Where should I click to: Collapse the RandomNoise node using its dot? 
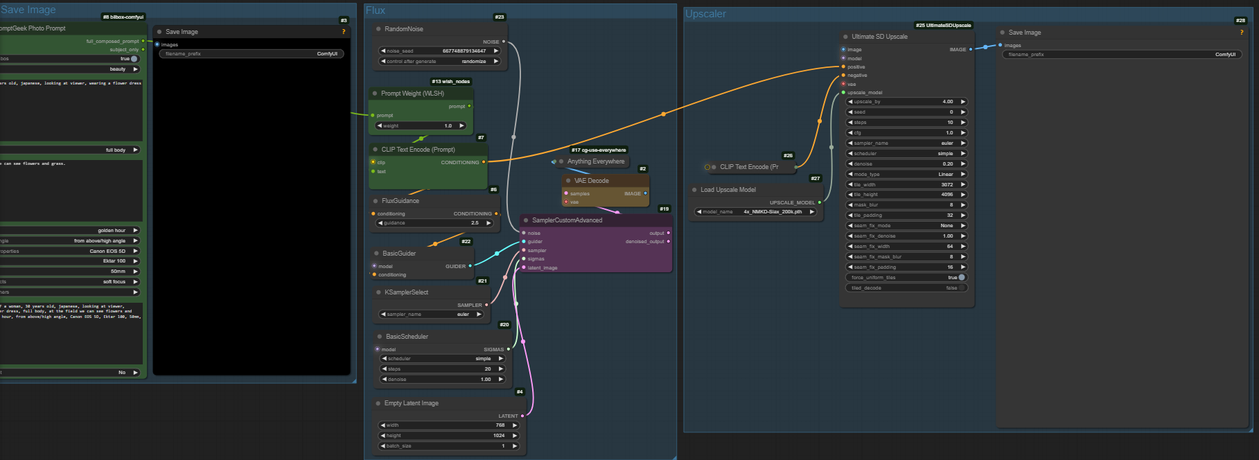point(378,29)
